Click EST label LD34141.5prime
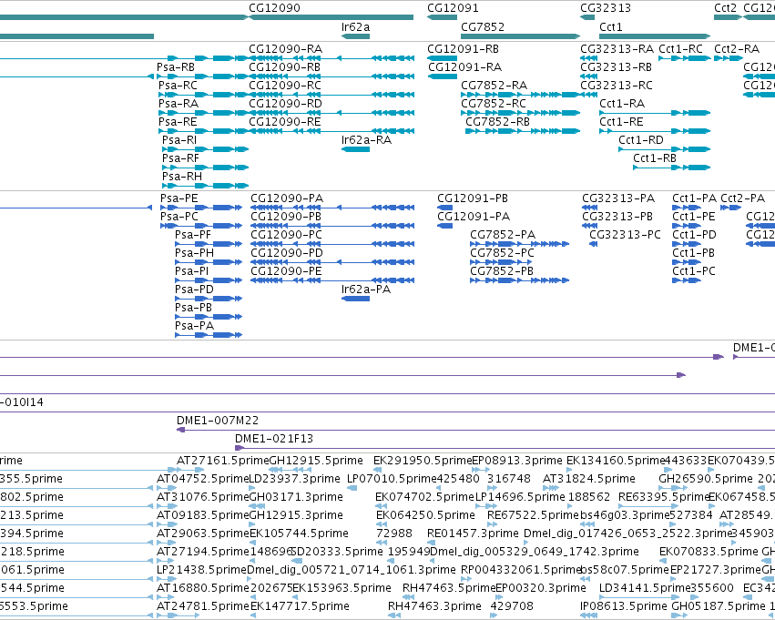The width and height of the screenshot is (775, 620). tap(645, 588)
